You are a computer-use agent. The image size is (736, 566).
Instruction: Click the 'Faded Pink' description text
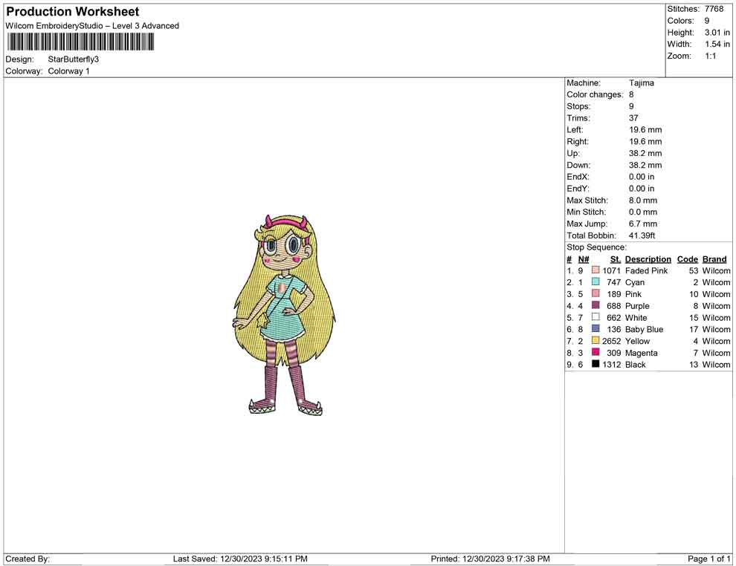point(646,270)
